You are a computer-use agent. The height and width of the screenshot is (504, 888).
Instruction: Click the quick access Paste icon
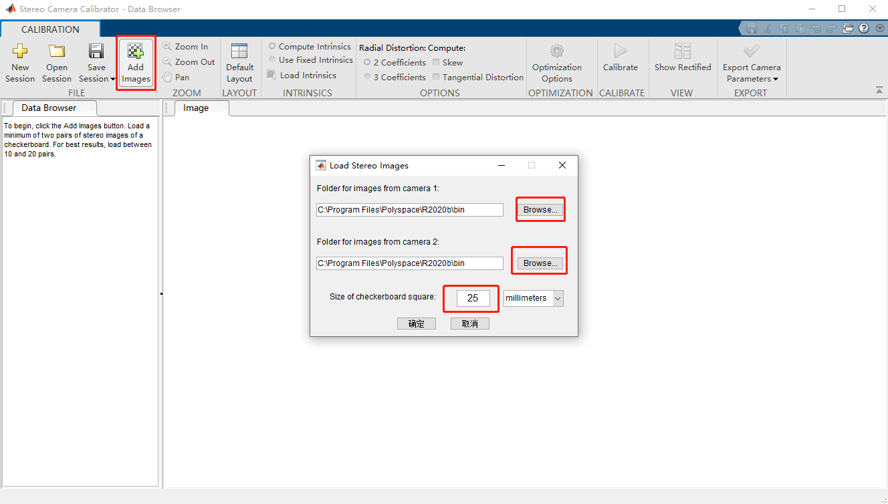pyautogui.click(x=800, y=29)
